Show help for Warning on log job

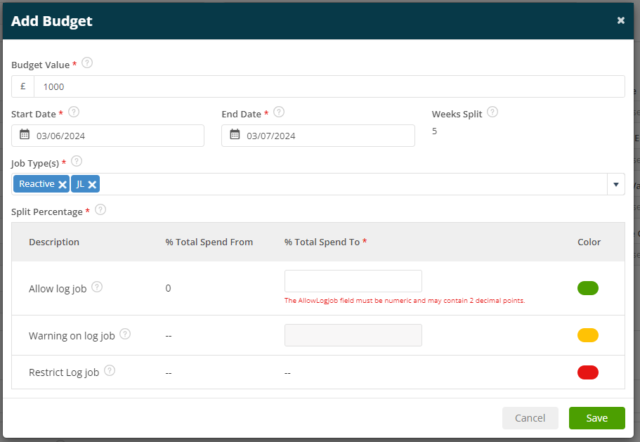coord(125,334)
